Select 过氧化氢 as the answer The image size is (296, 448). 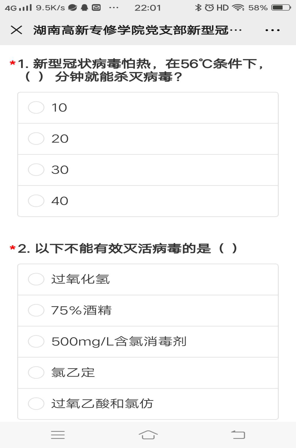pos(36,279)
